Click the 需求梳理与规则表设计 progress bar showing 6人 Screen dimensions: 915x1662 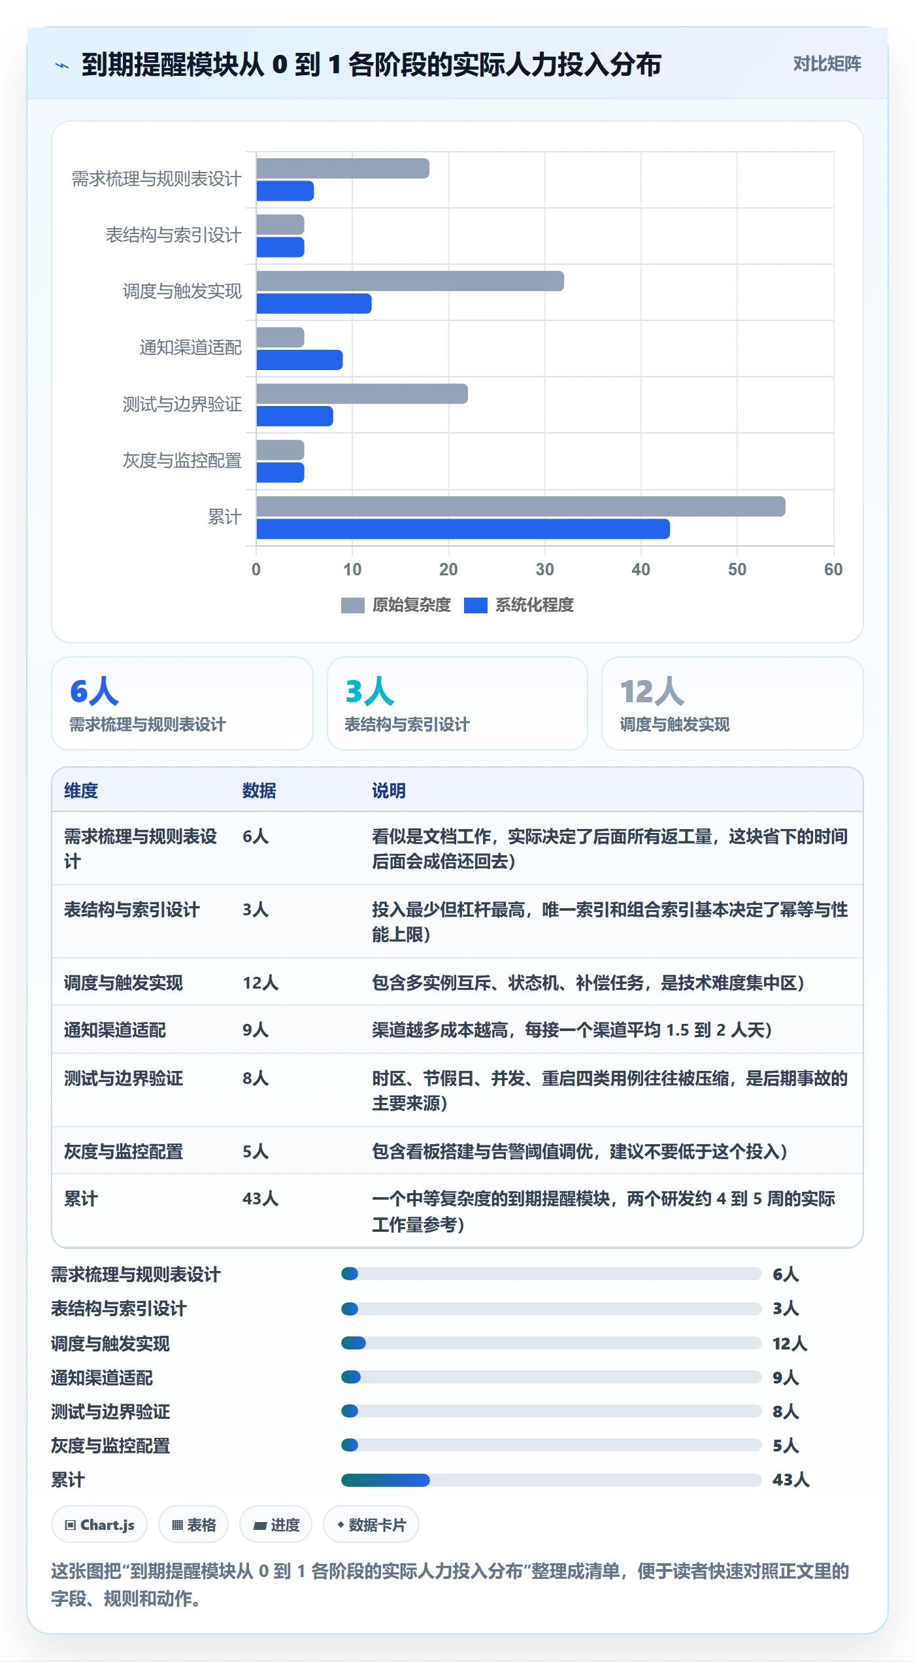551,1274
